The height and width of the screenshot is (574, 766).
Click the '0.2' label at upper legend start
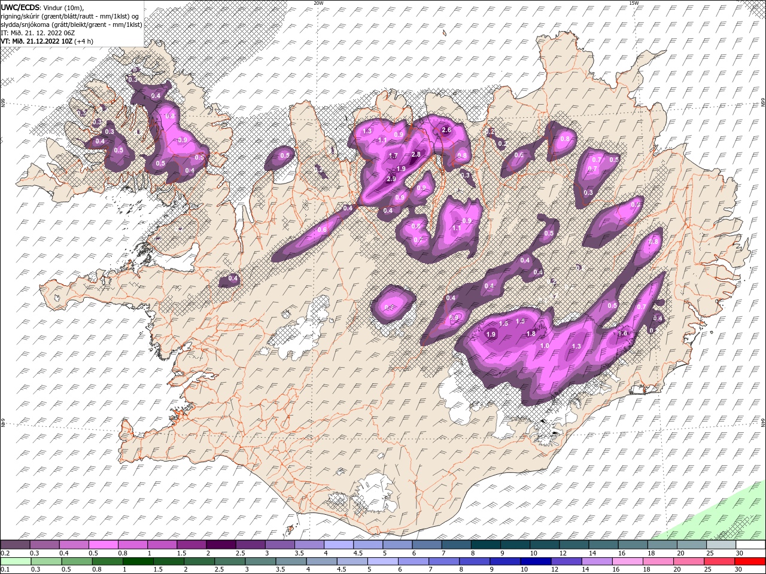click(x=5, y=552)
